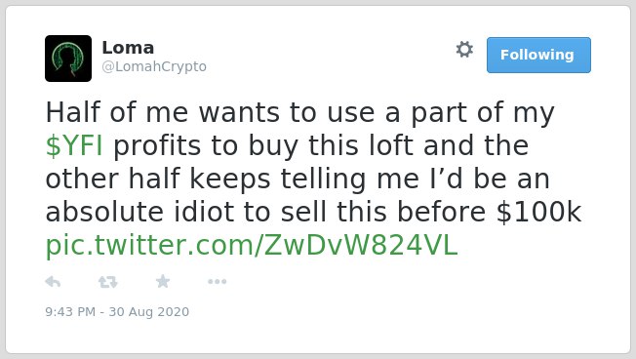This screenshot has width=636, height=359.
Task: View Loma's profile avatar
Action: (68, 59)
